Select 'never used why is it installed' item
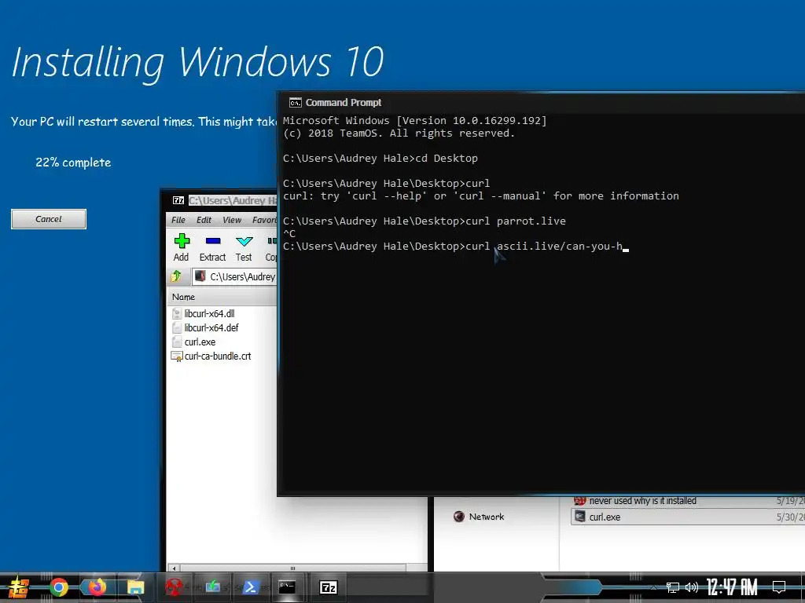 (643, 501)
